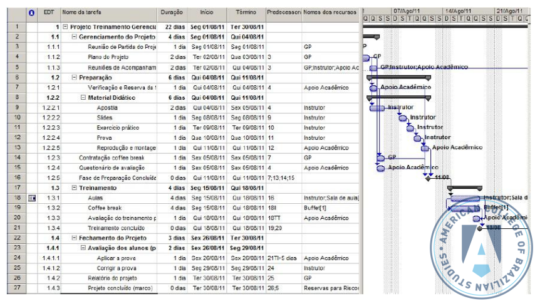This screenshot has width=535, height=301.
Task: Select the Projeto concluído (marco) task
Action: (x=120, y=288)
